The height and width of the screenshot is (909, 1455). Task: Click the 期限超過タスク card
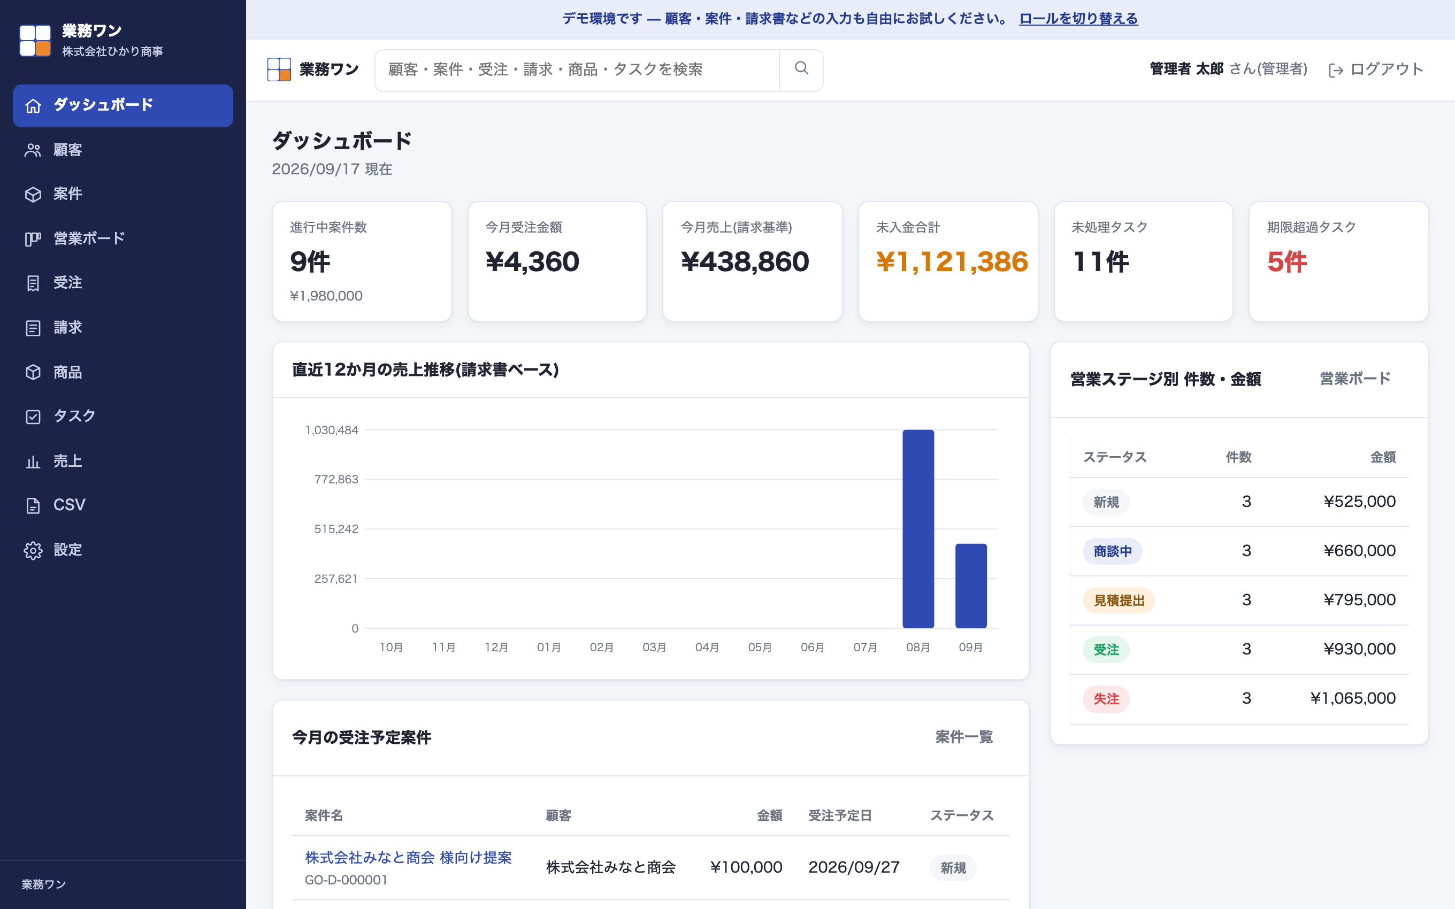click(x=1338, y=261)
